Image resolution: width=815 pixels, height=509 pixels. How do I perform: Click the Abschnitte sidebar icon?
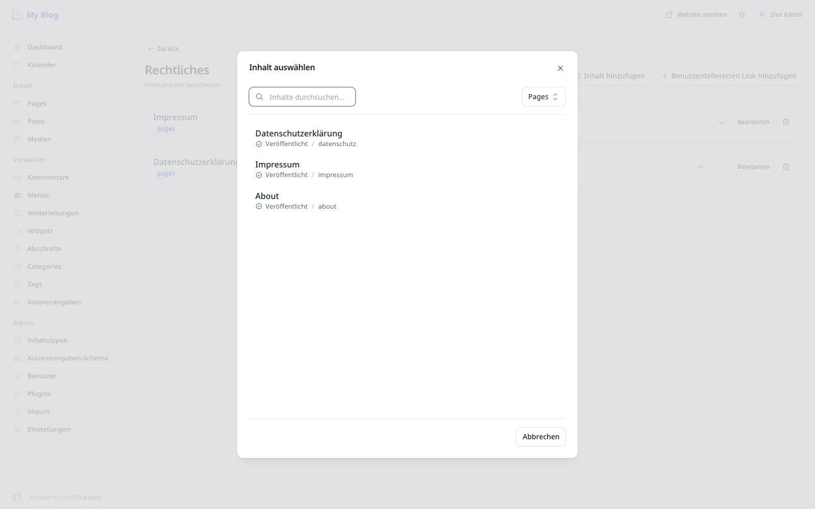point(17,248)
